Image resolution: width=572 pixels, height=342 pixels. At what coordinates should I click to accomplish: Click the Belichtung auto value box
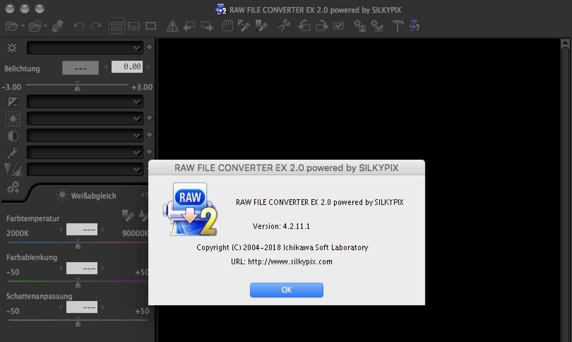pyautogui.click(x=81, y=68)
